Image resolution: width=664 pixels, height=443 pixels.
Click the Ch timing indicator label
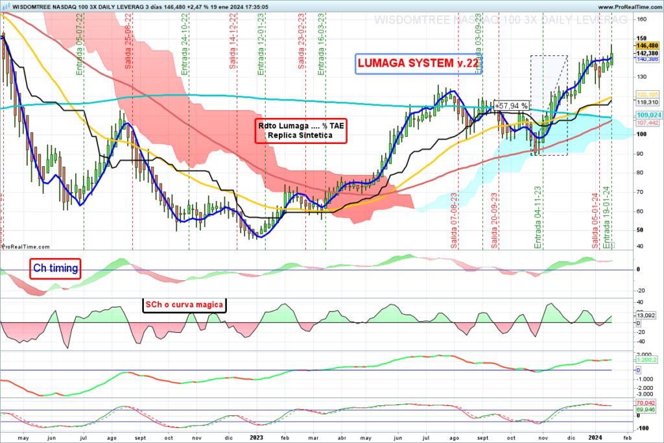pos(55,269)
